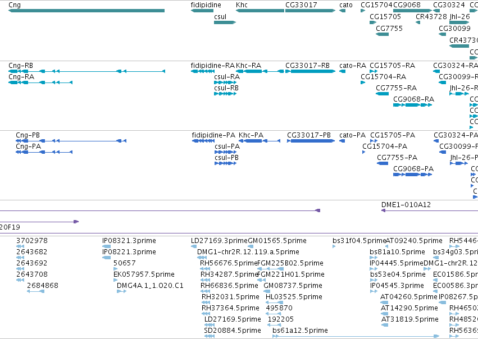Click the fidipidine-PA protein label
Viewport: 478px width, 339px height.
tap(213, 135)
